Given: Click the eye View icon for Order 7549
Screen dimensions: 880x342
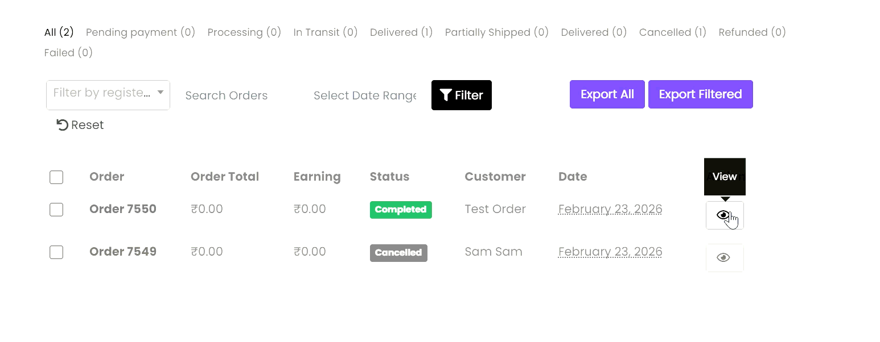Looking at the screenshot, I should [x=724, y=258].
